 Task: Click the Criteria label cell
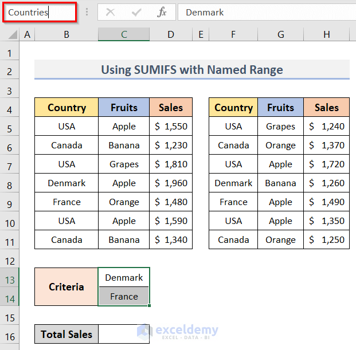[66, 287]
